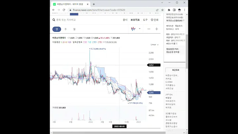Click the candlestick chart type icon
Viewport: 238px width, 134px height.
(133, 29)
